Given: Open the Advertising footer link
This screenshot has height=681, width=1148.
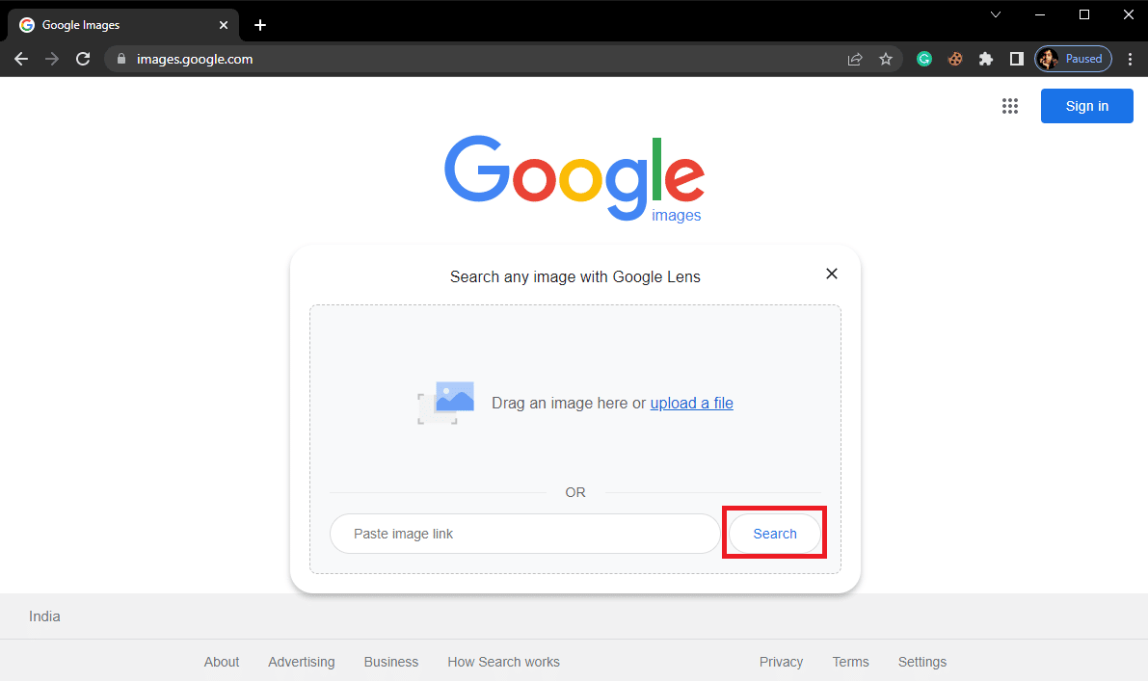Looking at the screenshot, I should (301, 662).
